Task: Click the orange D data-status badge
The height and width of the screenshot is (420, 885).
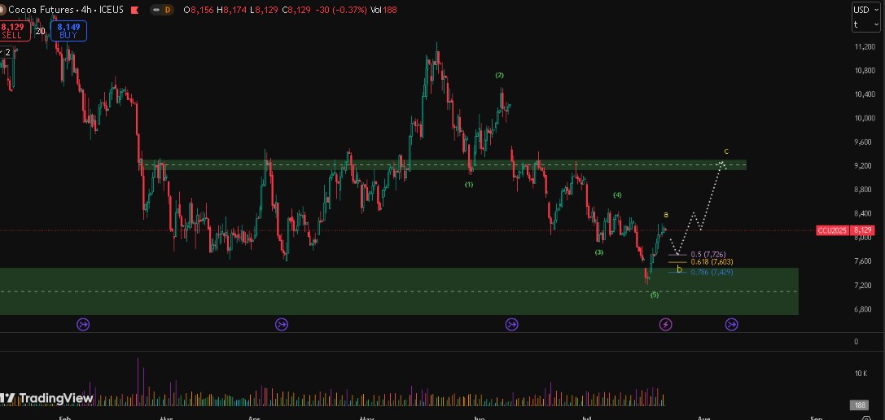Action: click(x=168, y=10)
